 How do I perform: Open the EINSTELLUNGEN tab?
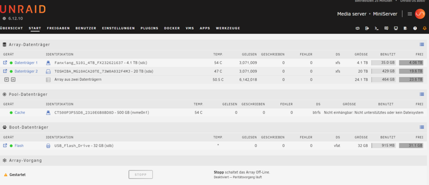pyautogui.click(x=118, y=28)
